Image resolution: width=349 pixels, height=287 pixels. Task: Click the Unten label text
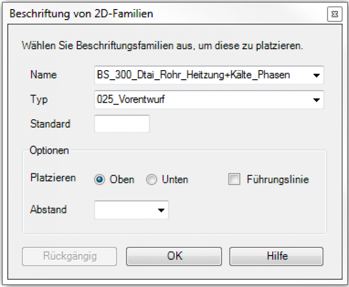174,179
